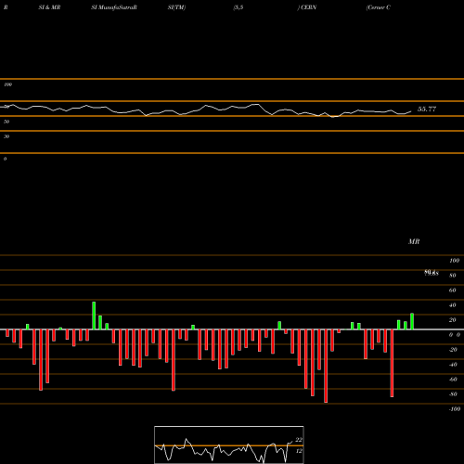Click the '-40' label on the MR axis
Viewport: 464px width, 464px height.
tap(453, 365)
